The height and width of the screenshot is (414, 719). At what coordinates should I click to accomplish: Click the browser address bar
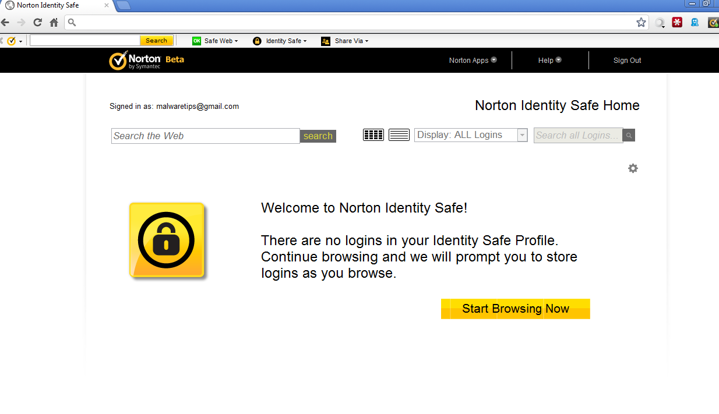(355, 23)
